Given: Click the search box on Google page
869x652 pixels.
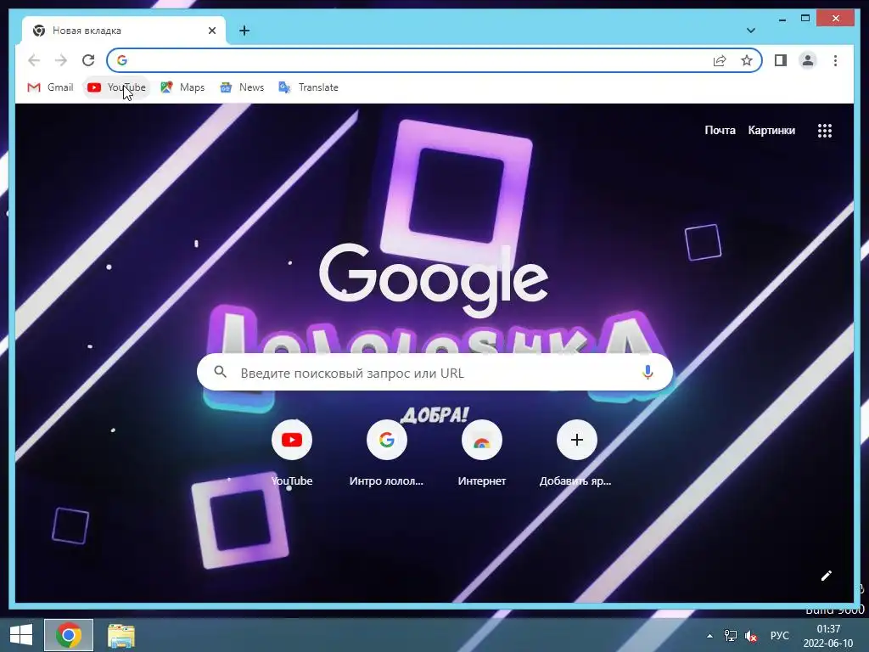Looking at the screenshot, I should click(435, 372).
